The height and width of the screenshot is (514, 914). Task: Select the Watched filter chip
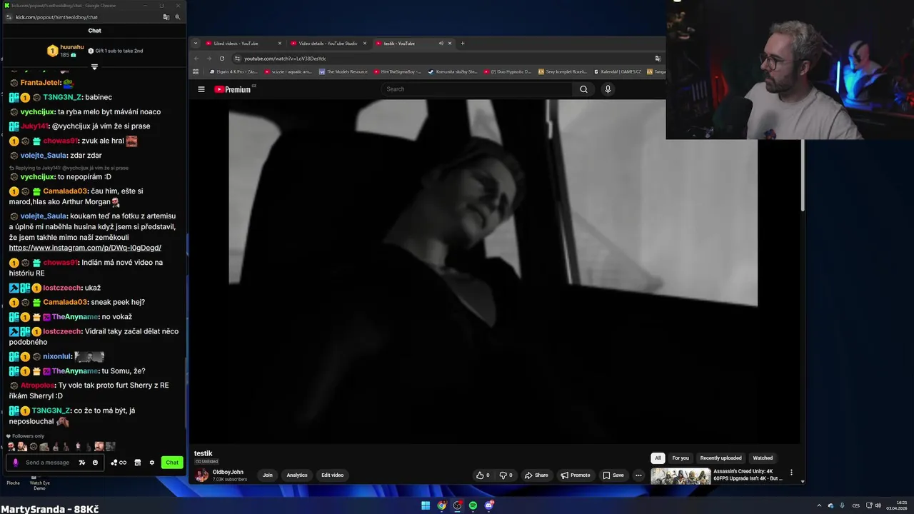[763, 458]
